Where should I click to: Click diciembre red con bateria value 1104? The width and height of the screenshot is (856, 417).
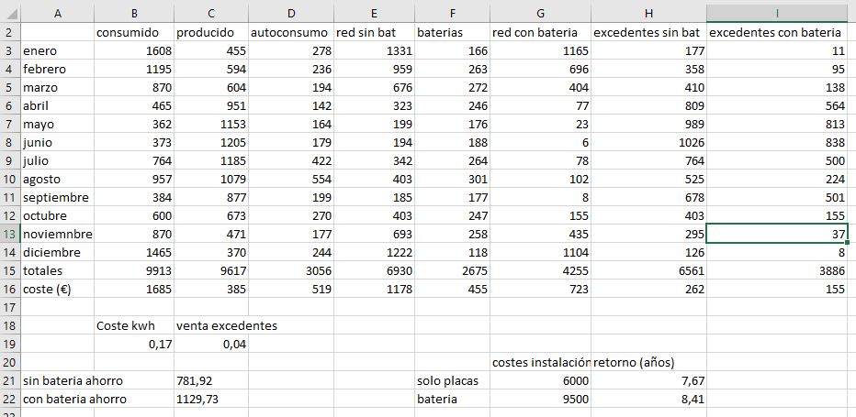point(540,252)
